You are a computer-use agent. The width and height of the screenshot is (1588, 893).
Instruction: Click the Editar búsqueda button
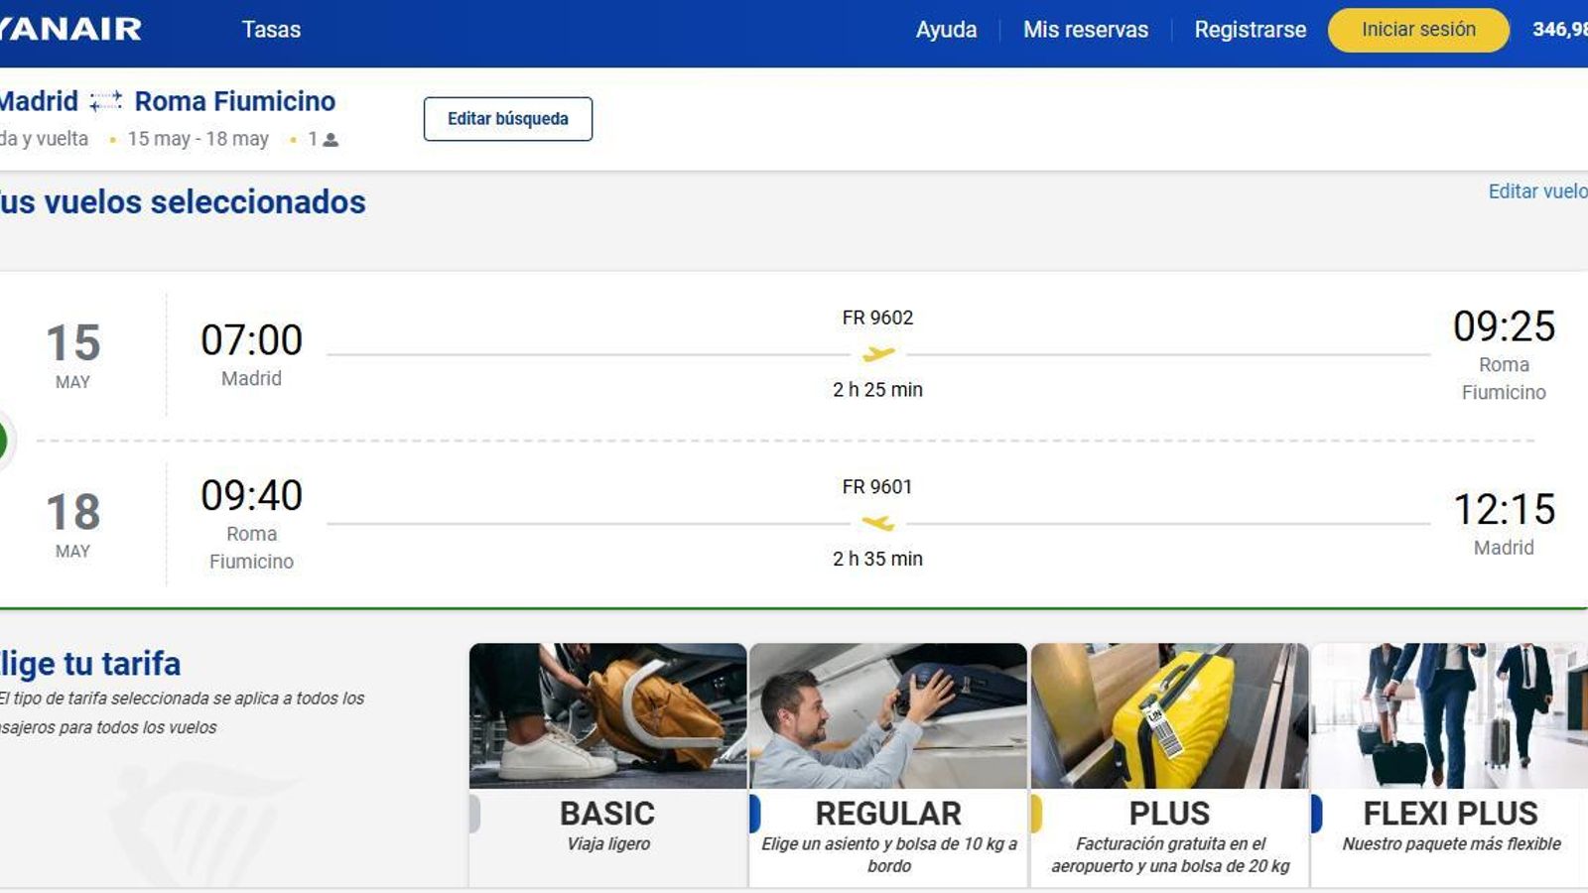tap(507, 118)
